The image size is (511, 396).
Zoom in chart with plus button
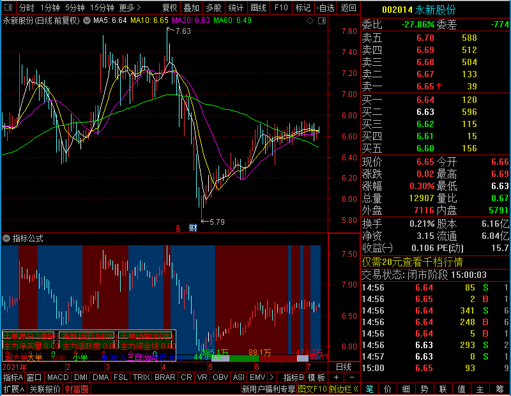point(336,377)
